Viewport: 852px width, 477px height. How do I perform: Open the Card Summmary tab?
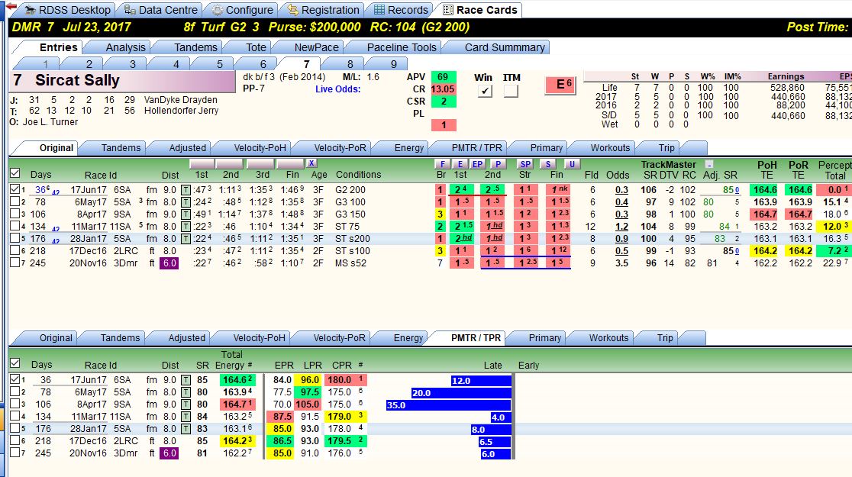pos(504,47)
